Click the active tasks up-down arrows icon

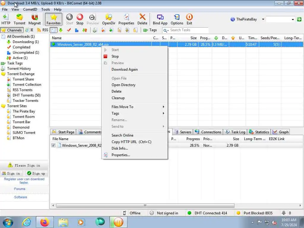pyautogui.click(x=85, y=30)
